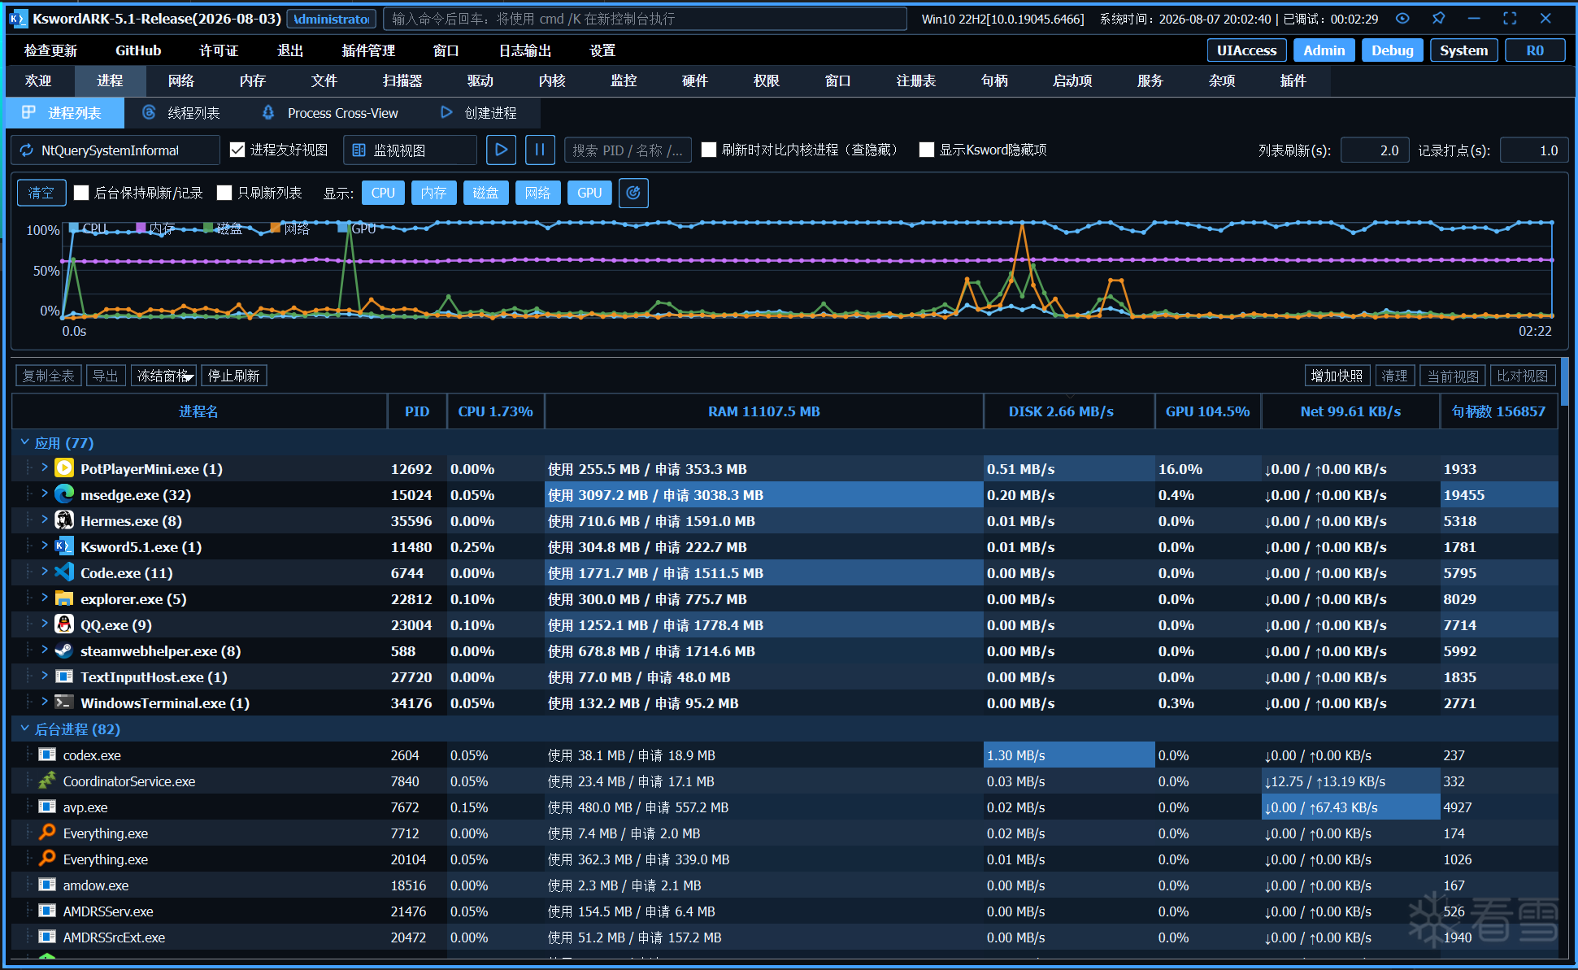Click the 列表刷新(s) interval field
The height and width of the screenshot is (970, 1578).
[1375, 150]
